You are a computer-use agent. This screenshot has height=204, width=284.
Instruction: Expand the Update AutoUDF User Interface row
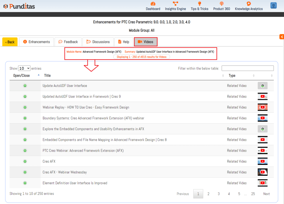25,86
